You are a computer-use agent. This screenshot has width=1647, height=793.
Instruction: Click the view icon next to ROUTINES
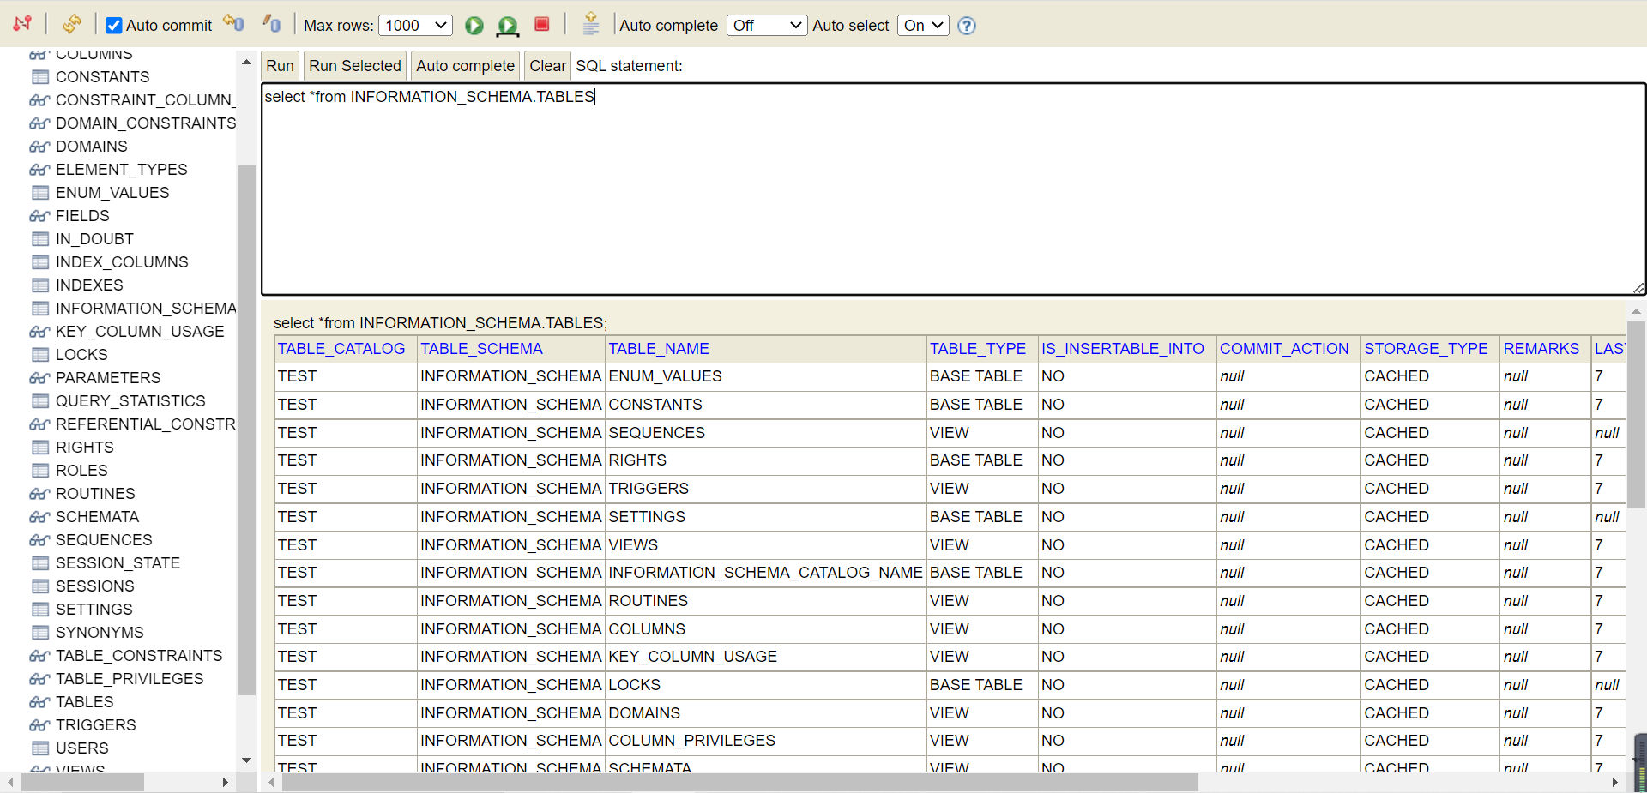tap(39, 494)
